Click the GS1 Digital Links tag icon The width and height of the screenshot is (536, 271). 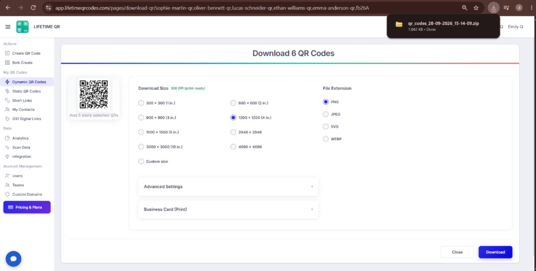point(7,119)
